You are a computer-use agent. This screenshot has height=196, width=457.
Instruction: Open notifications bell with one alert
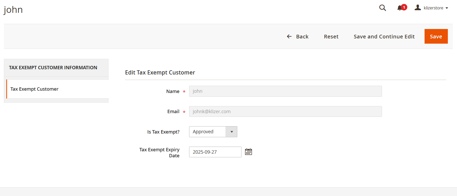402,8
